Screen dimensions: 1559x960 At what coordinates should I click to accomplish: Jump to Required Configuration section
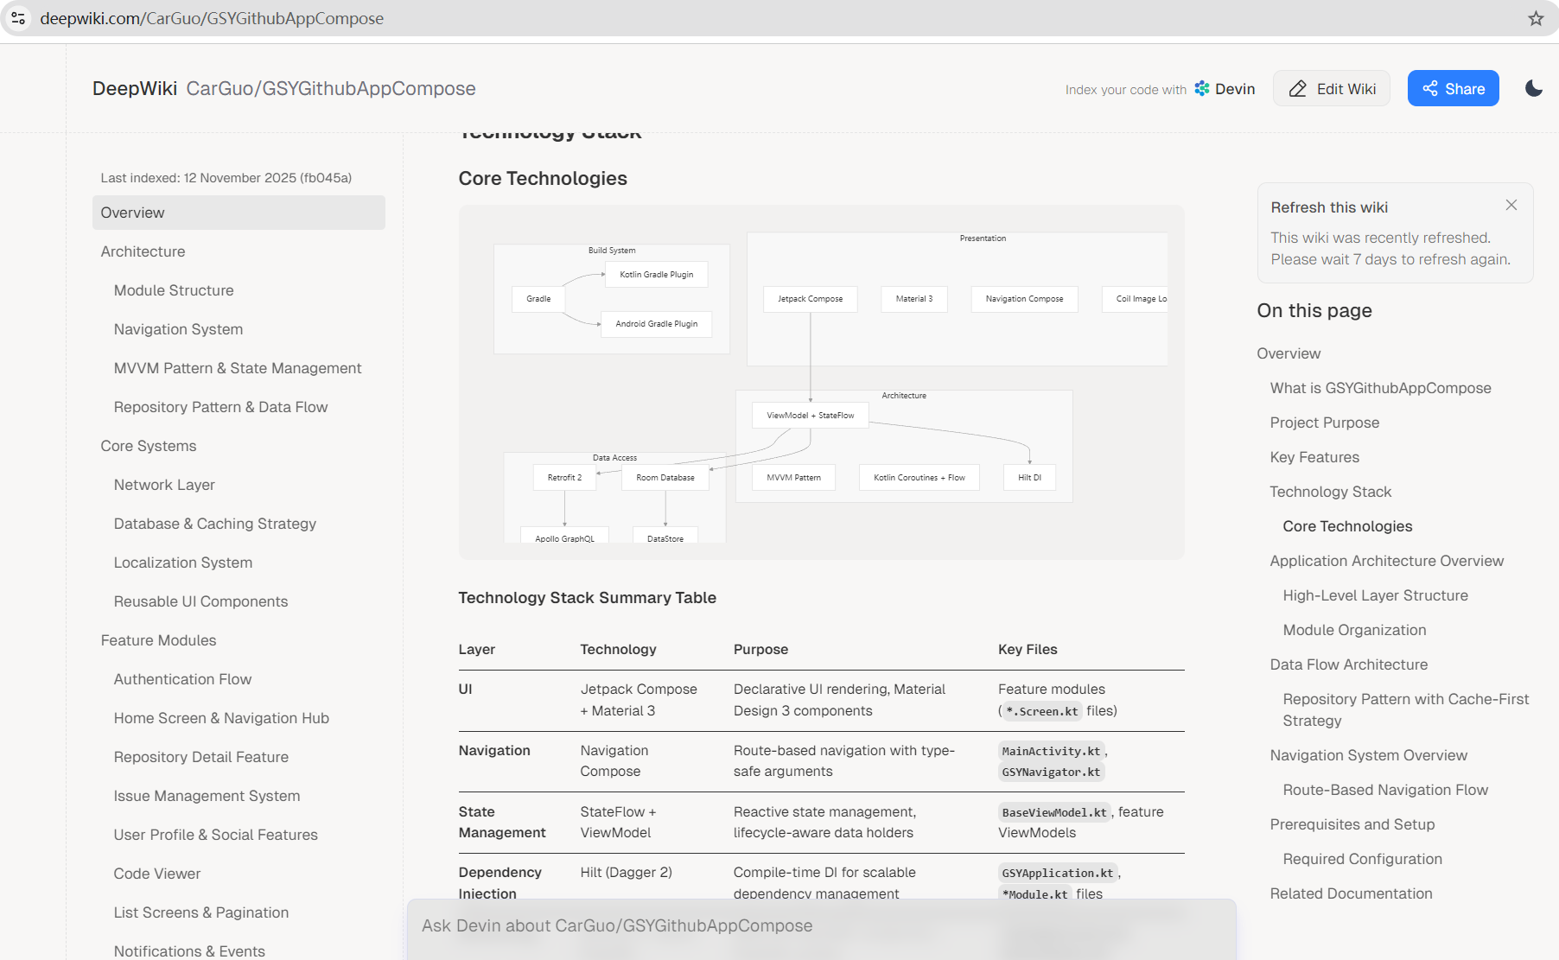(x=1362, y=859)
